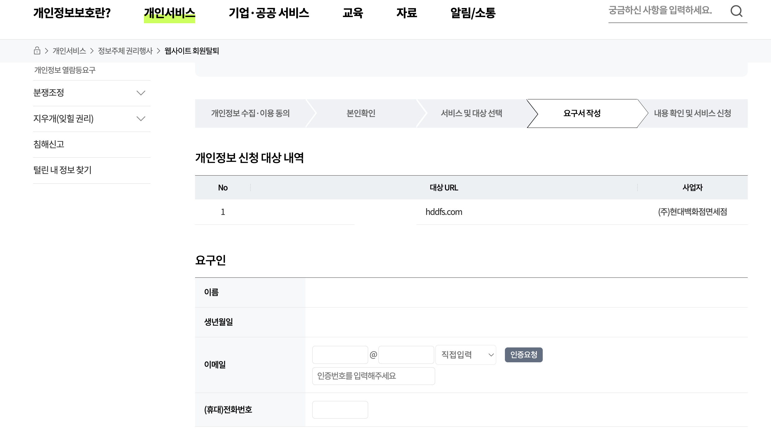Click the (휴대)전화번호 input field
This screenshot has width=771, height=436.
[x=340, y=410]
